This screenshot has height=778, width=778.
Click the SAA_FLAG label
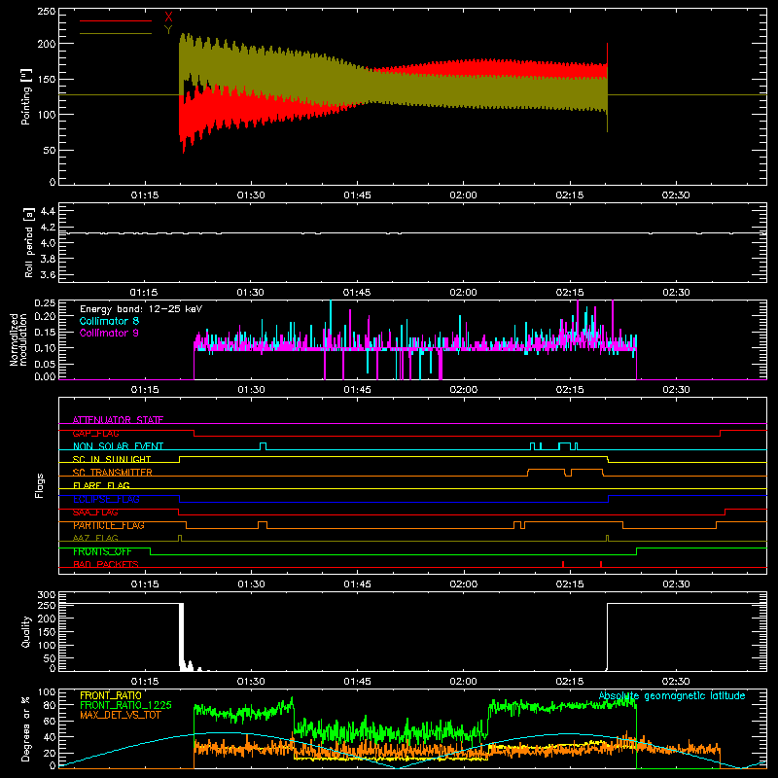(95, 513)
